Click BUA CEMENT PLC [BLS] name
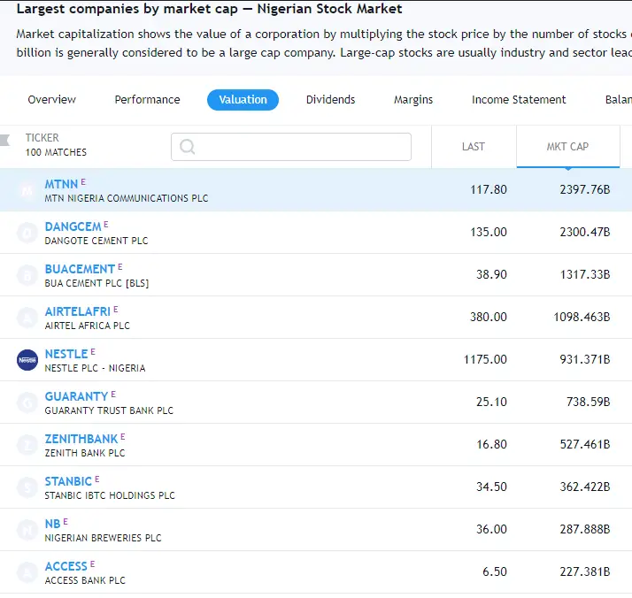The height and width of the screenshot is (598, 632). pyautogui.click(x=96, y=283)
